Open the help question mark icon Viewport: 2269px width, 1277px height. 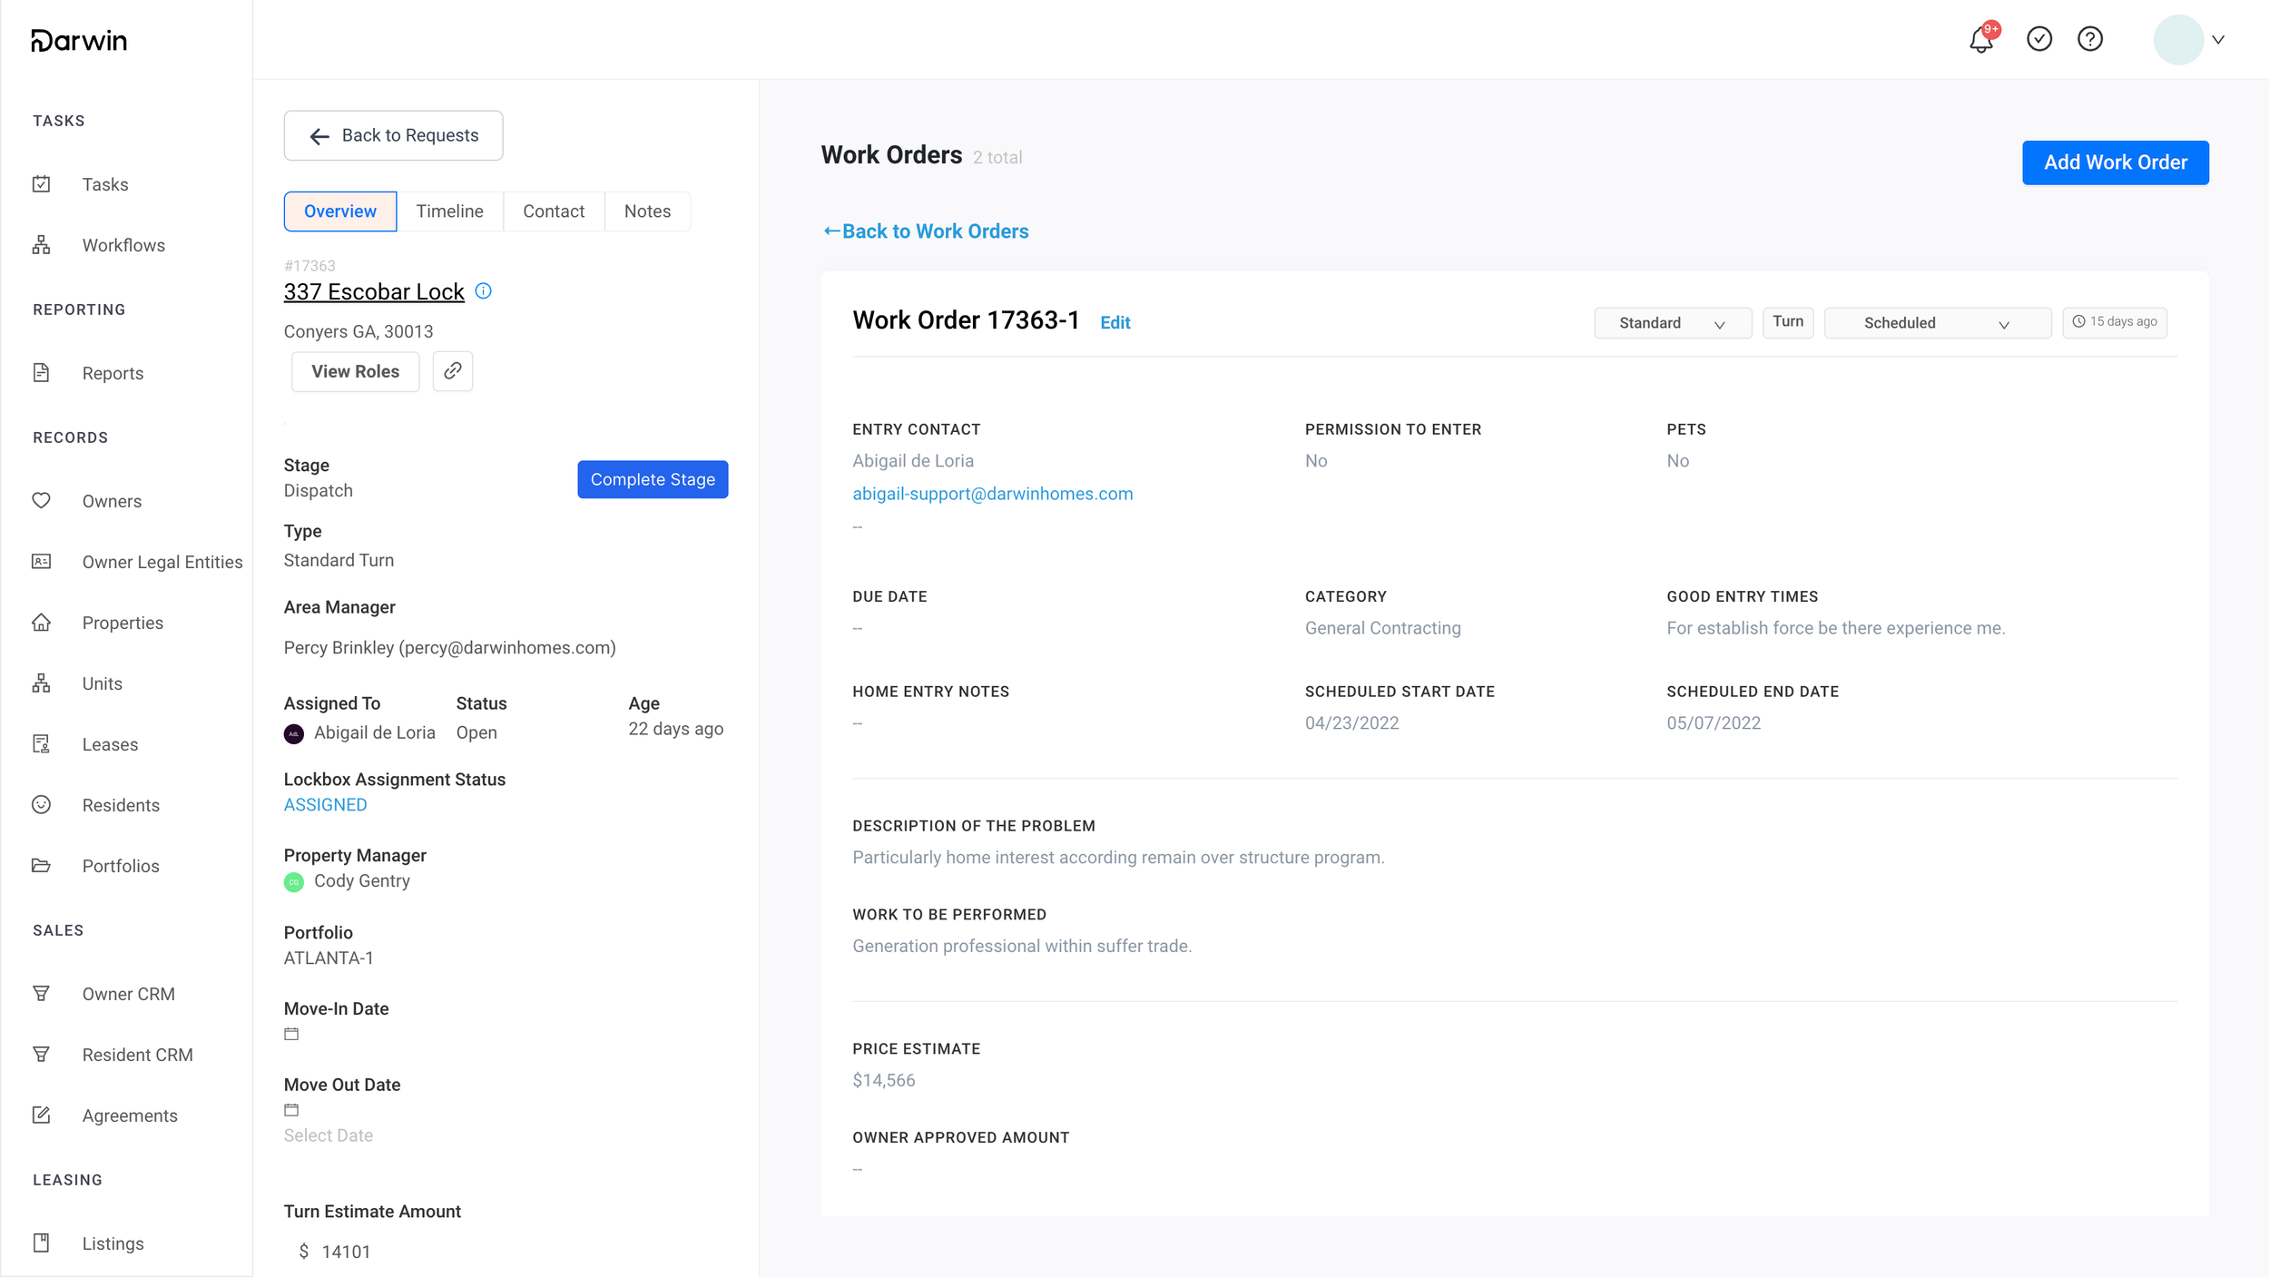[2090, 39]
